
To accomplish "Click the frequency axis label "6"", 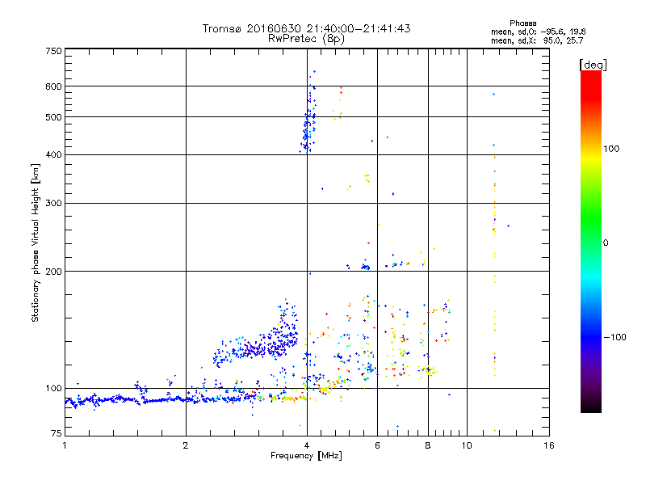I will point(377,445).
